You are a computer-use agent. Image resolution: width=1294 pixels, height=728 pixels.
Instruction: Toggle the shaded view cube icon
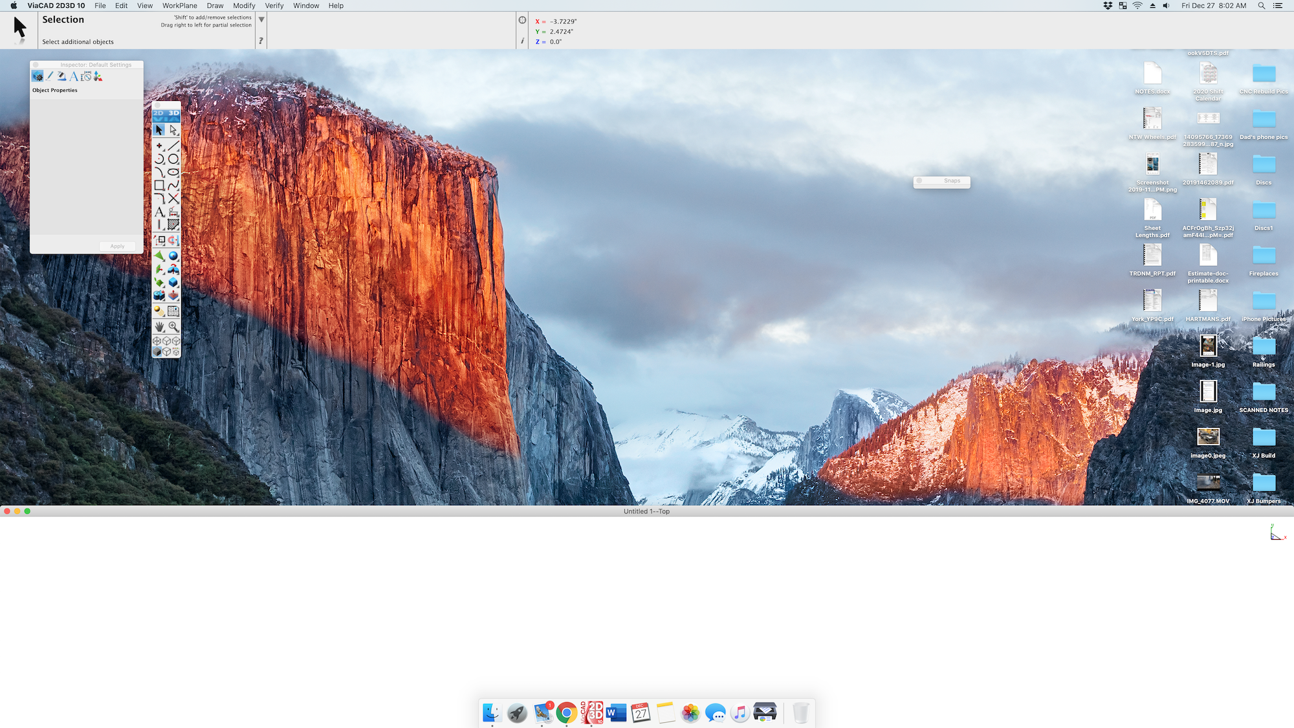click(x=157, y=351)
